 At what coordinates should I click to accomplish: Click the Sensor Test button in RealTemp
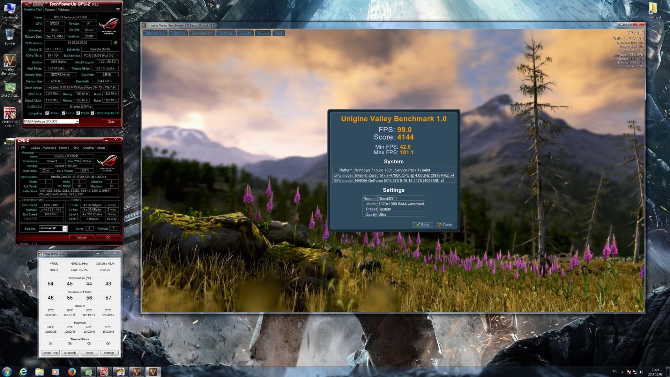point(50,353)
